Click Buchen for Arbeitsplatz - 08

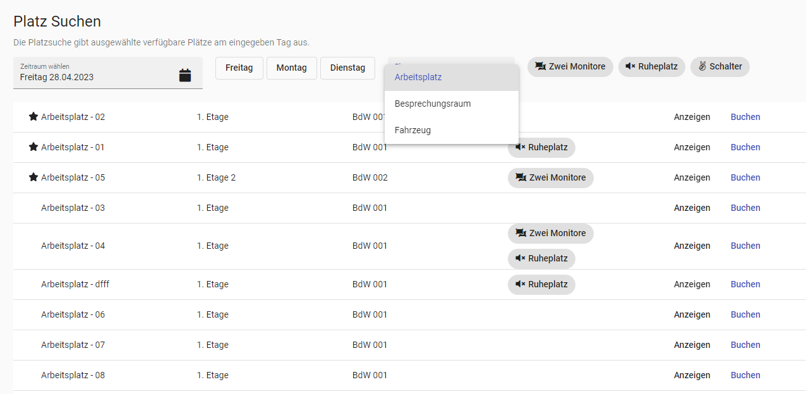pos(745,375)
